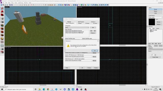Click the Prefab Directory field
The image size is (163, 91).
click(78, 61)
